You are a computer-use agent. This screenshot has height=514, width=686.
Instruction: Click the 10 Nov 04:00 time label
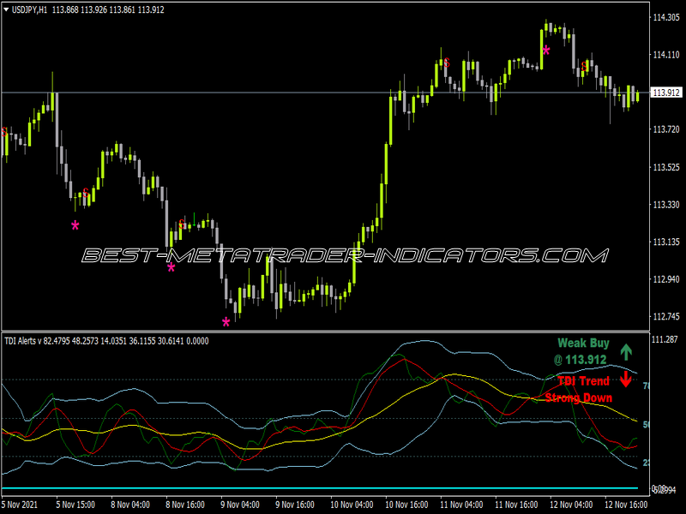point(352,505)
